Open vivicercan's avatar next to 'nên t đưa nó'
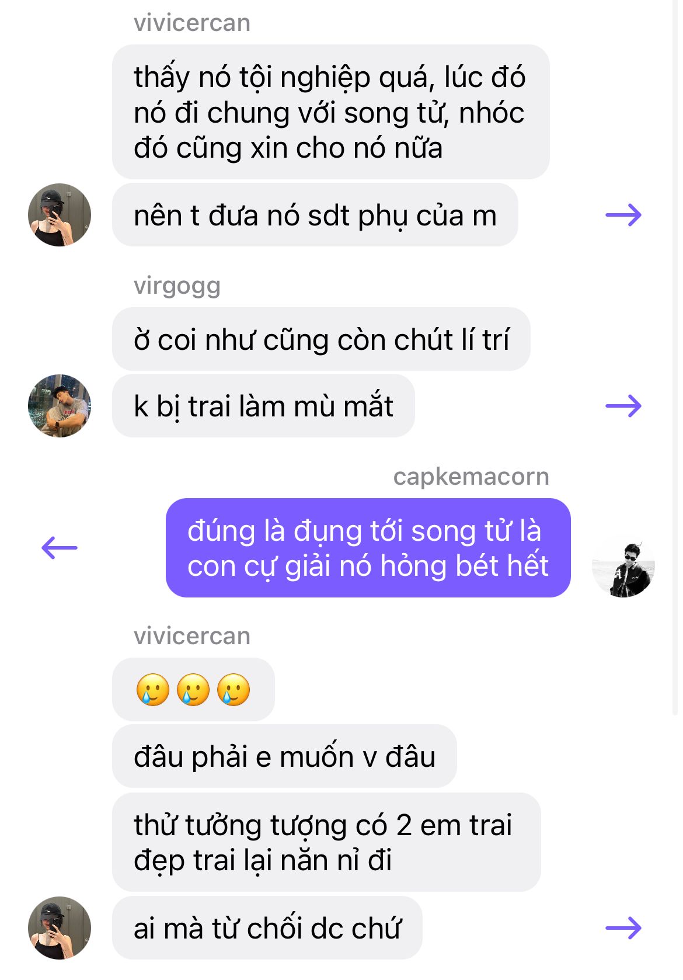 [60, 215]
